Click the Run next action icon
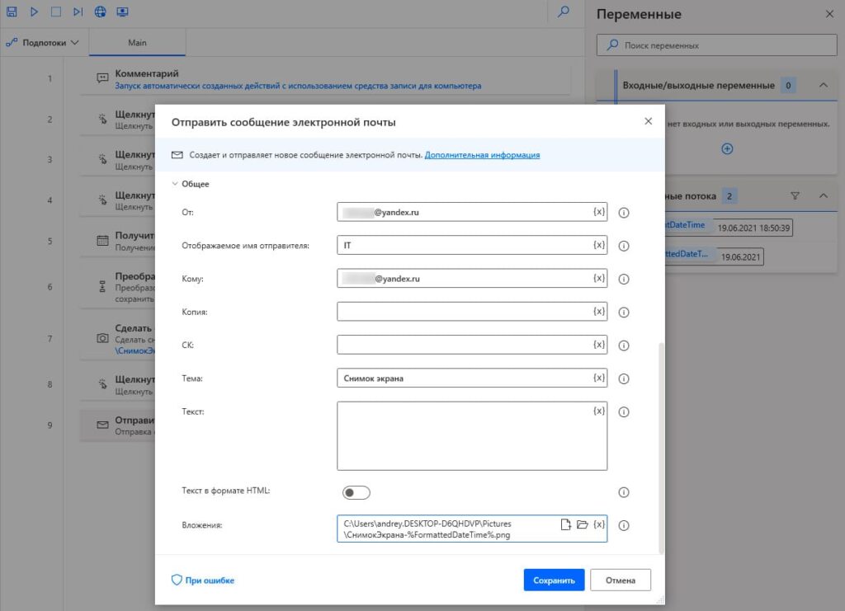The height and width of the screenshot is (611, 845). click(x=78, y=12)
